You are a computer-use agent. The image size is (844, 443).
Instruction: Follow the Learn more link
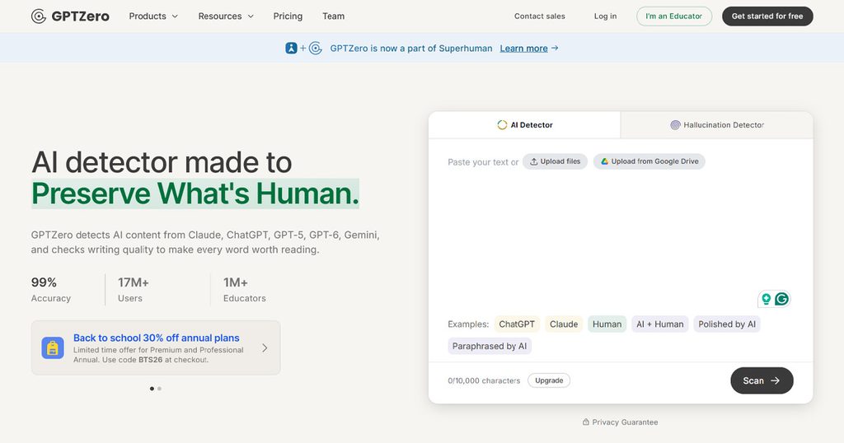coord(529,49)
